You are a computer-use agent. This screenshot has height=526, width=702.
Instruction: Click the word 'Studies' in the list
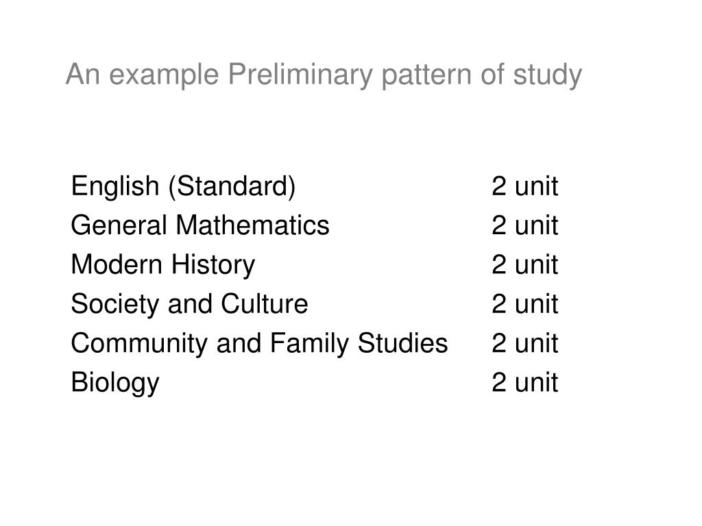(403, 343)
